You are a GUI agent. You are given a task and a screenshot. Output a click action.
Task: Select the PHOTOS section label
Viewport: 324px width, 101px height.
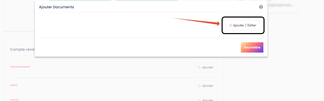(x=14, y=100)
